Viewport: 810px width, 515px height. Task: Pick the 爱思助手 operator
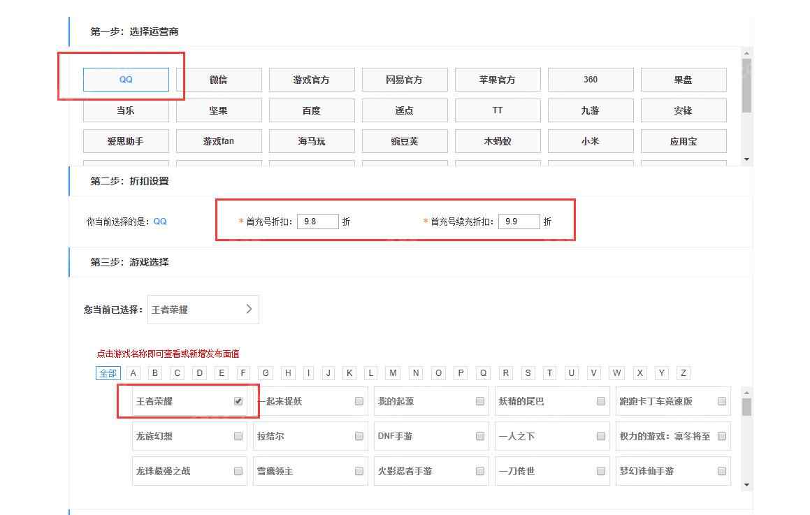click(126, 141)
